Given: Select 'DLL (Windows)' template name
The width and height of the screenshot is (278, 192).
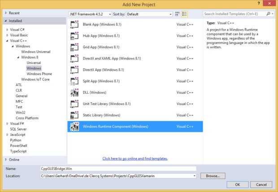Looking at the screenshot, I should tap(95, 92).
